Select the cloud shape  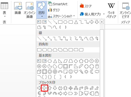point(97,72)
